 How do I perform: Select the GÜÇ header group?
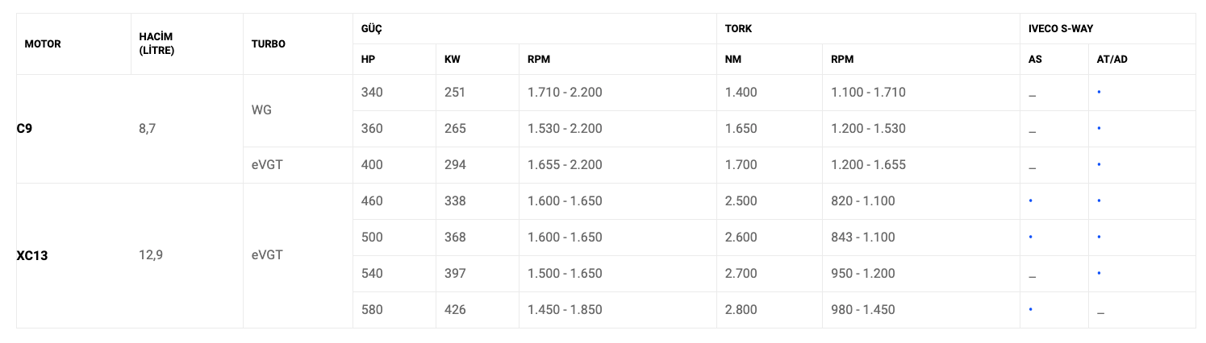click(x=372, y=28)
